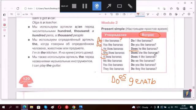The width and height of the screenshot is (196, 110).
Task: Open volume control in system tray
Action: (172, 107)
